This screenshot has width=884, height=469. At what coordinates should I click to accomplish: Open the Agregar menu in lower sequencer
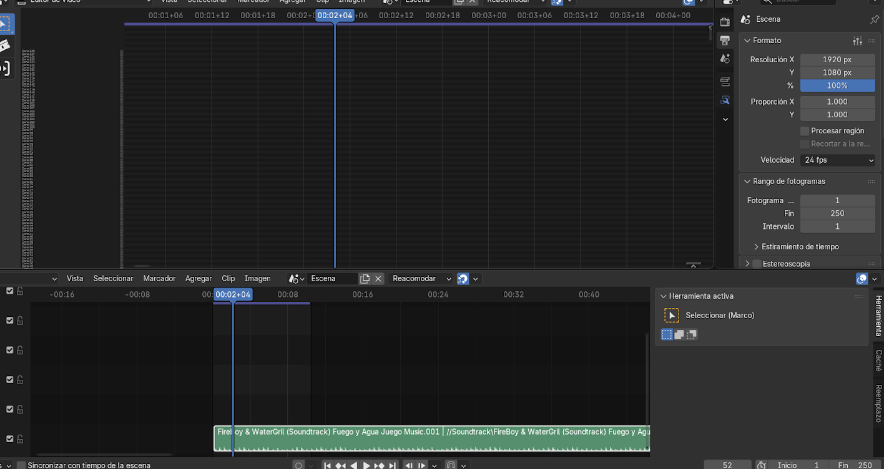coord(199,279)
